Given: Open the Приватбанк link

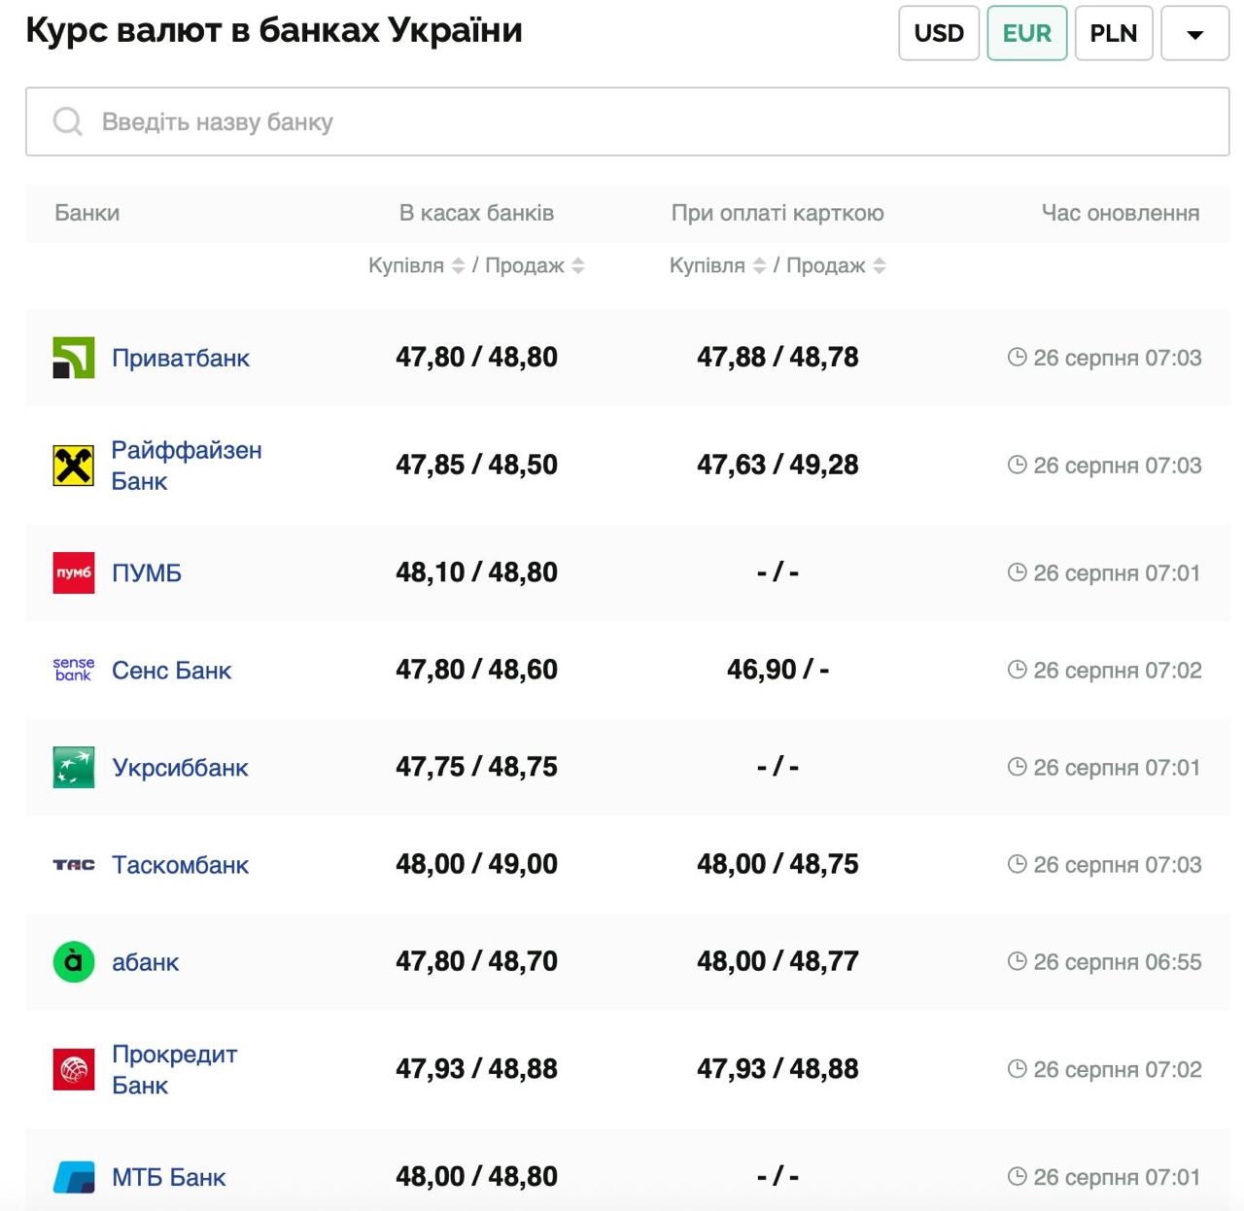Looking at the screenshot, I should pos(181,358).
